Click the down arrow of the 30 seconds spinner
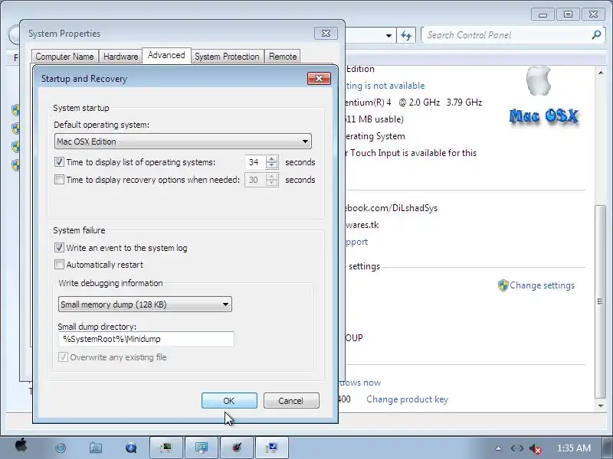The image size is (613, 459). [x=272, y=183]
